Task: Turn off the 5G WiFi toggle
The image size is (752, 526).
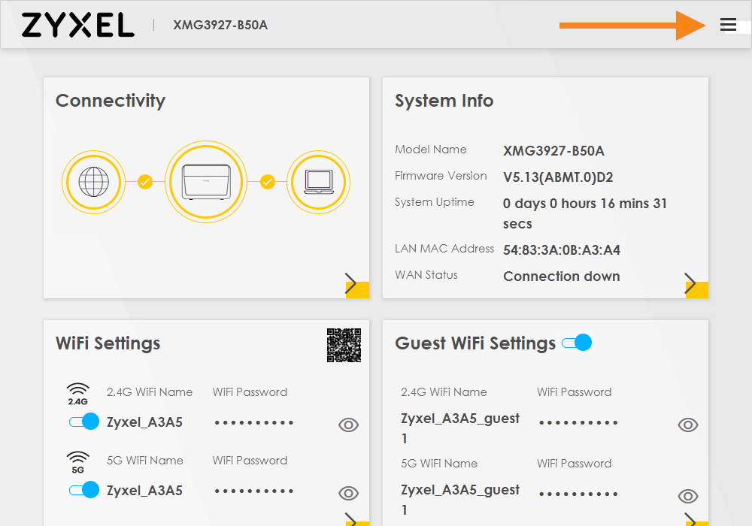Action: (x=83, y=490)
